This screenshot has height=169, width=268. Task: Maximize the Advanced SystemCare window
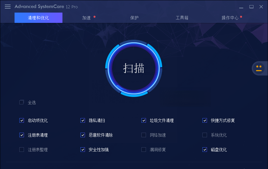pos(251,7)
